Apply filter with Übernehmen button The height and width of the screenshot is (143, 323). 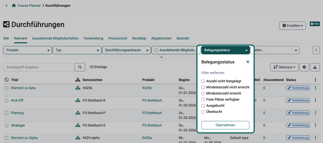[x=225, y=125]
